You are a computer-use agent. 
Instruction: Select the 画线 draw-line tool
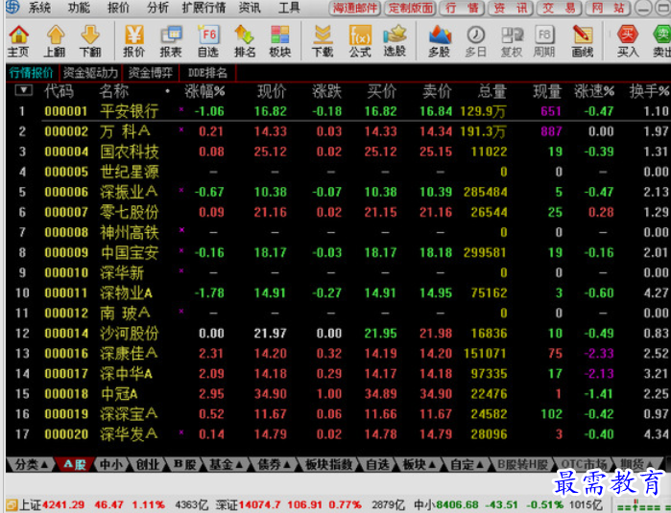pos(583,41)
